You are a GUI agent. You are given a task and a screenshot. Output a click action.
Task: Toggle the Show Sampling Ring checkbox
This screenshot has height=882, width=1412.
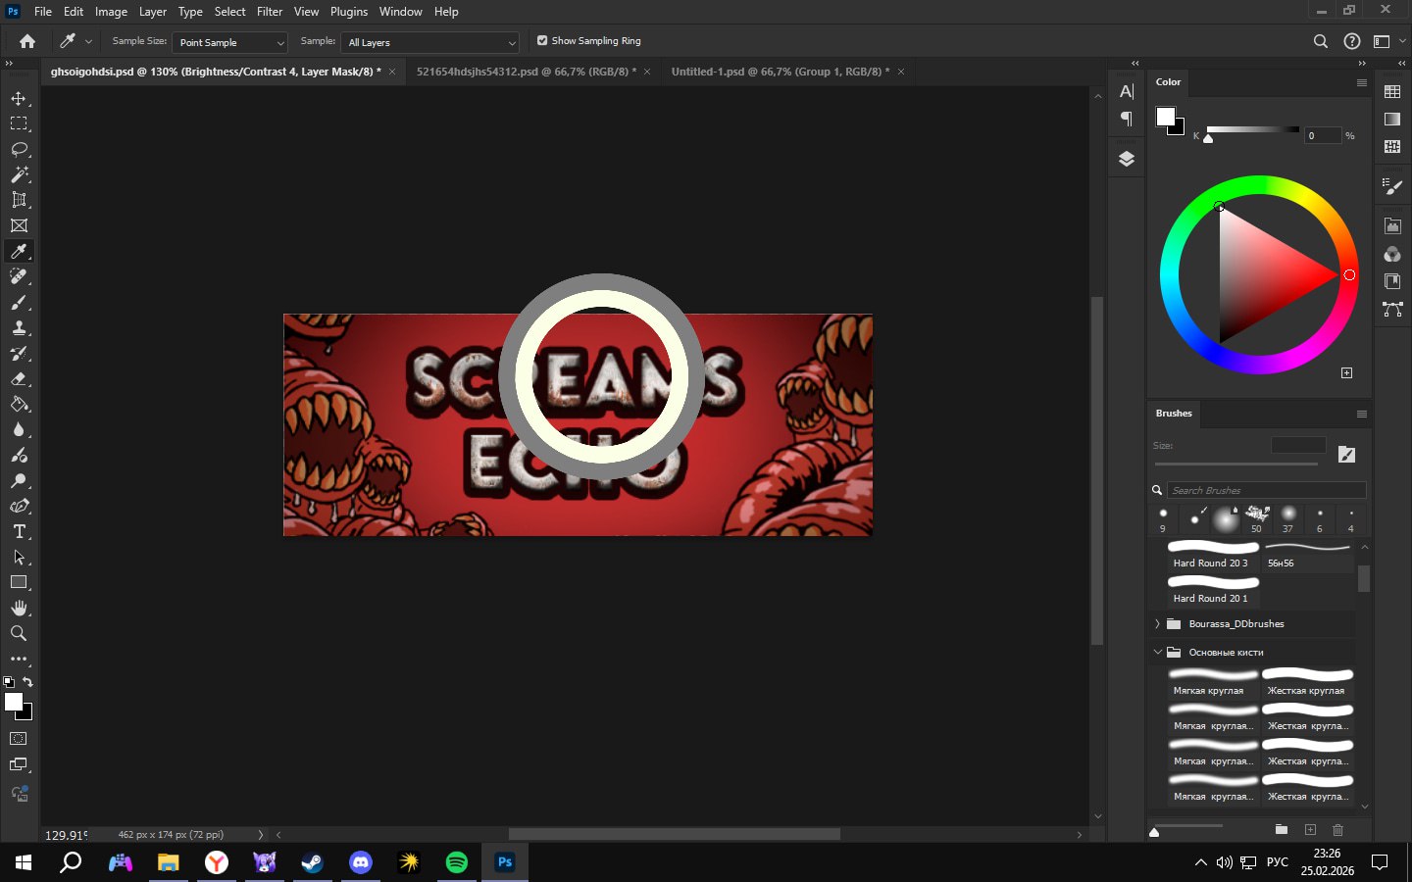tap(542, 41)
